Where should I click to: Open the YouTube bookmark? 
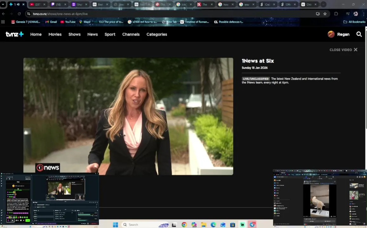(x=68, y=22)
